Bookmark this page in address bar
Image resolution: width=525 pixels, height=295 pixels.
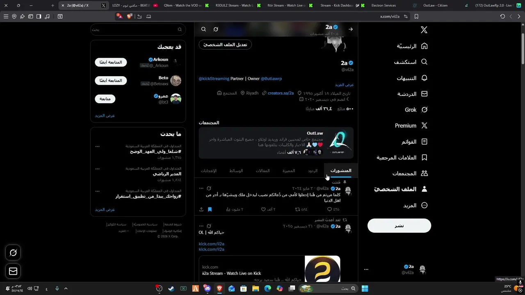(x=416, y=16)
